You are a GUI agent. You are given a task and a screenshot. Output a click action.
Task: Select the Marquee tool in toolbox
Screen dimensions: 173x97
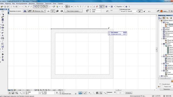3,11
